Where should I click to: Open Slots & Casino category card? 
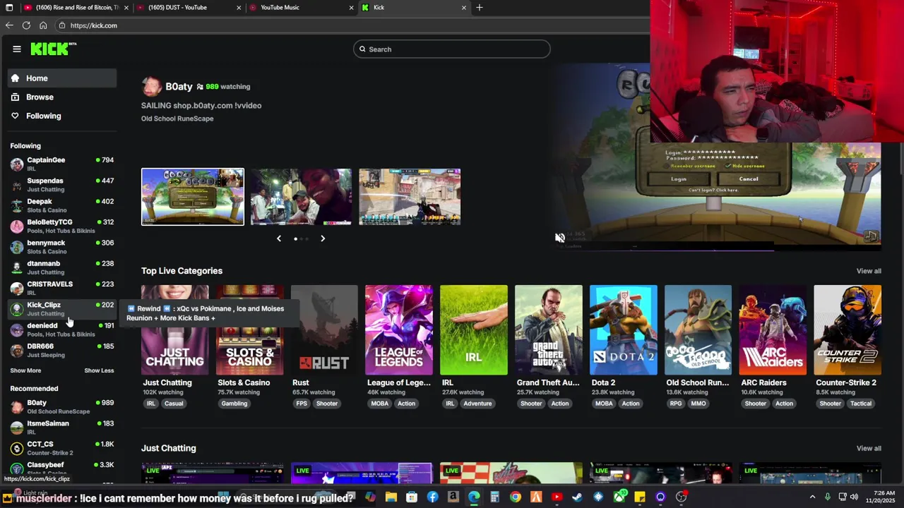click(249, 330)
